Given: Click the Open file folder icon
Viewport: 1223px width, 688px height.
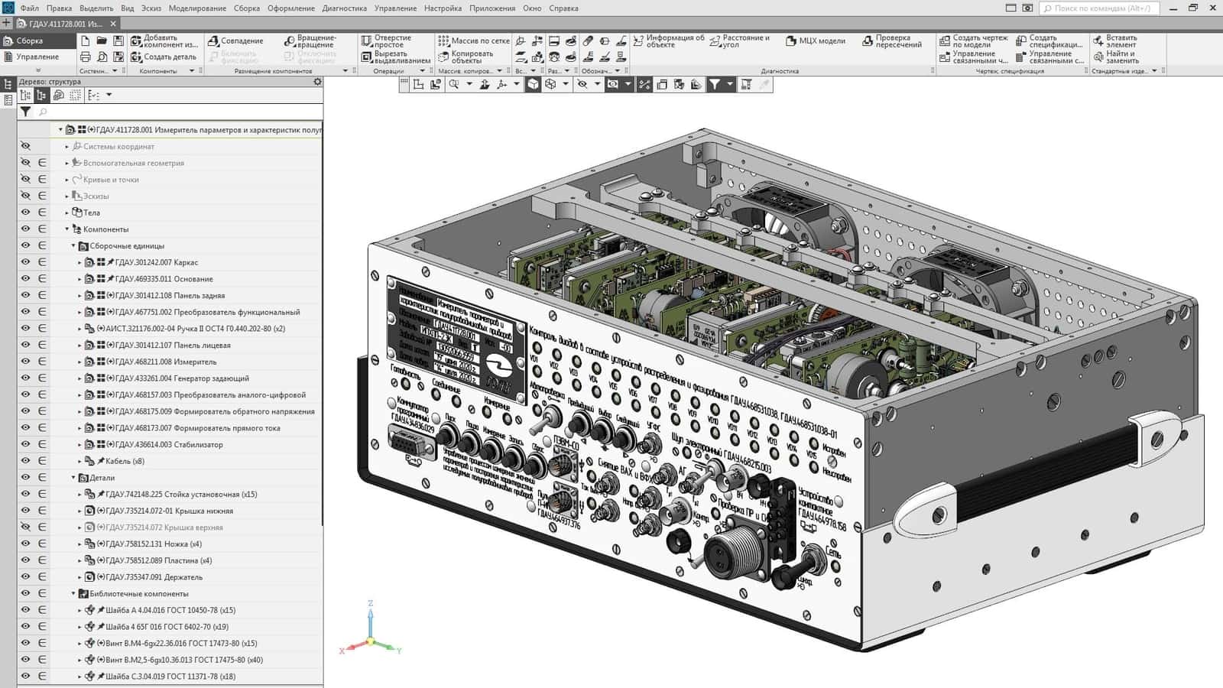Looking at the screenshot, I should pos(102,41).
